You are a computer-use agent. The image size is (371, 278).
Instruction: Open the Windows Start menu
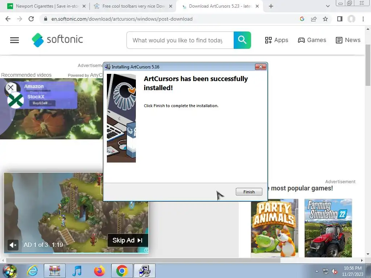tap(9, 271)
